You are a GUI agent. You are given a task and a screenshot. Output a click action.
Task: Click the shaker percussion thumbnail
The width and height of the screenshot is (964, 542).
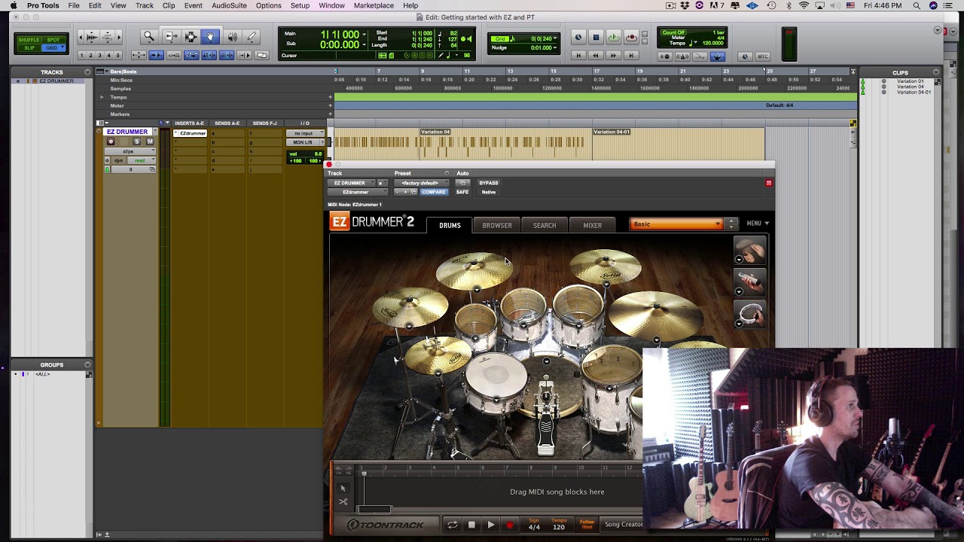pyautogui.click(x=750, y=282)
